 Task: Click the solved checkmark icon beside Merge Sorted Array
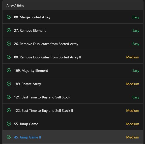[9, 17]
